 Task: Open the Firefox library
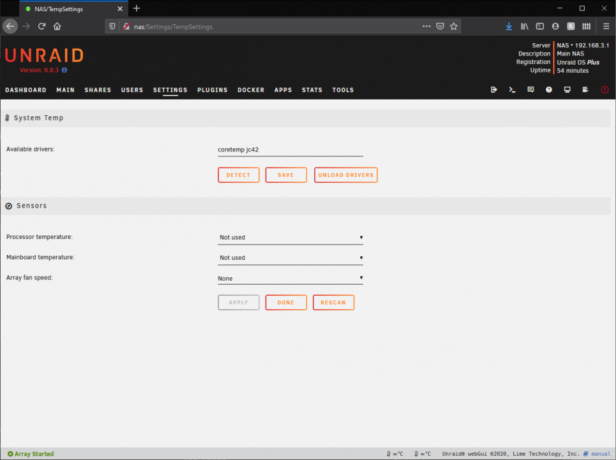pos(524,26)
